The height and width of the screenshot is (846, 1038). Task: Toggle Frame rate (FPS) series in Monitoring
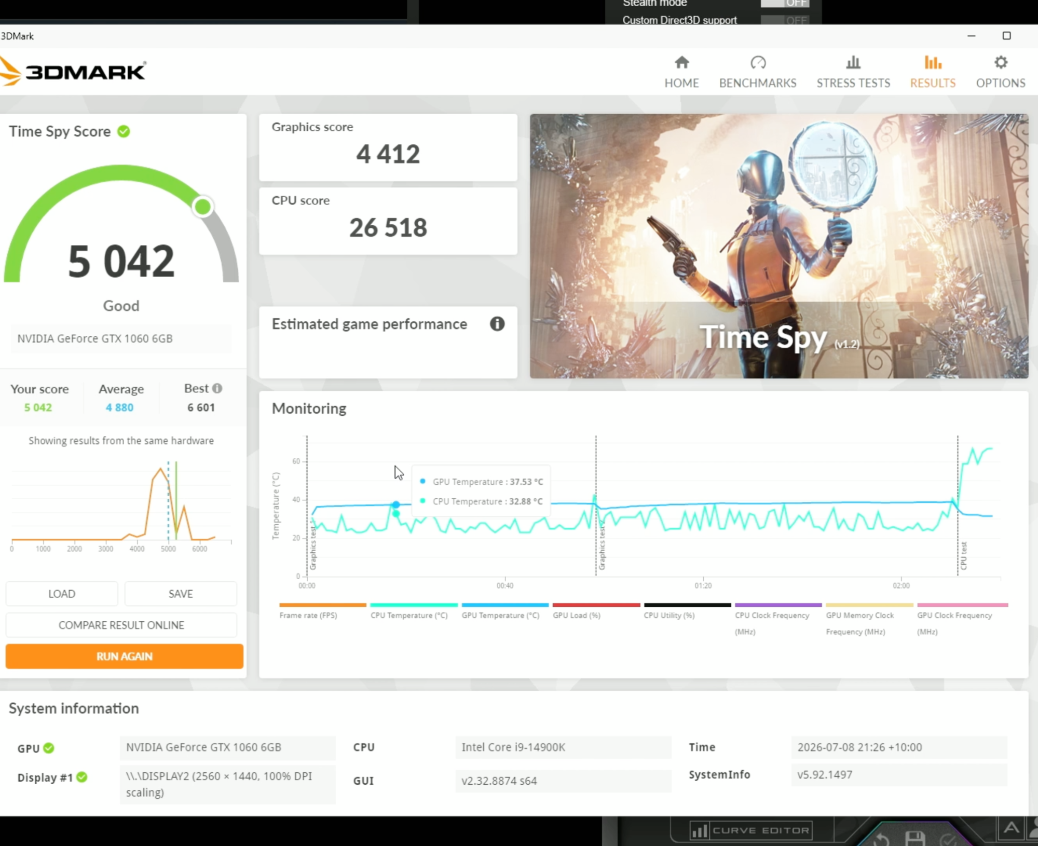pos(322,612)
